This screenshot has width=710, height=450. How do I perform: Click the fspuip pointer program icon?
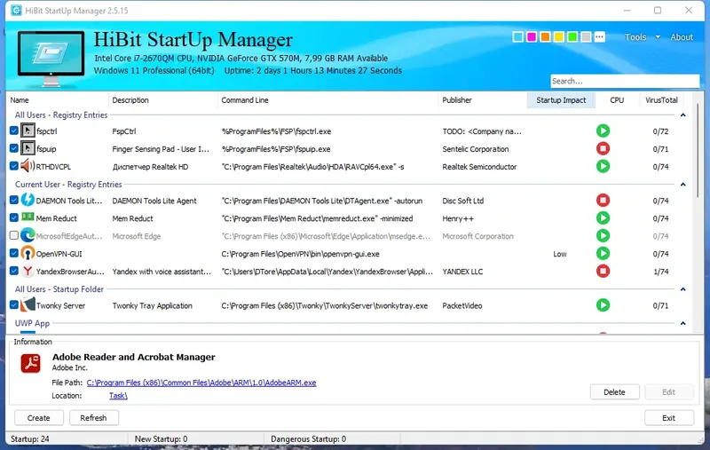tap(28, 148)
